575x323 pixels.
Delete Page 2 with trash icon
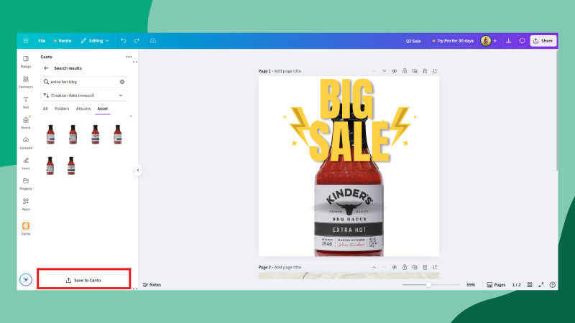[x=425, y=267]
